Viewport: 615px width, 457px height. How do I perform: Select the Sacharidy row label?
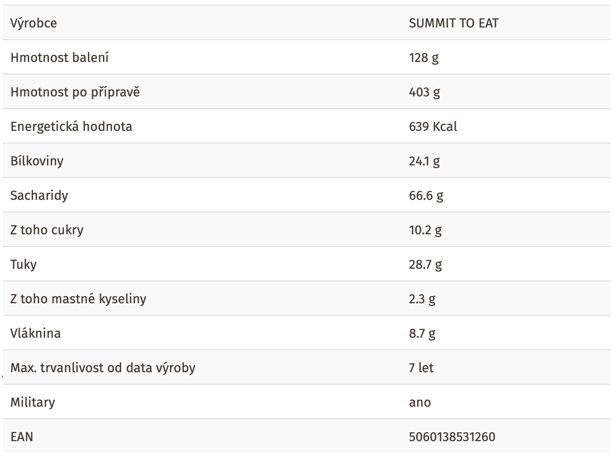pos(39,196)
